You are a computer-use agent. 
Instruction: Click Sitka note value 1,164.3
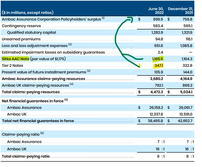click(x=187, y=59)
